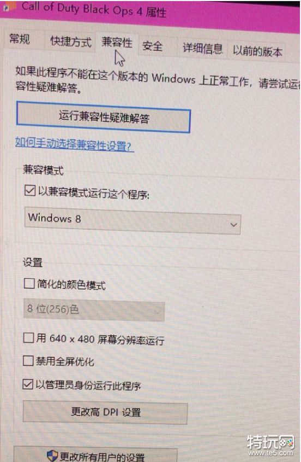Switch to the 常规 tab
This screenshot has width=301, height=462.
tap(20, 39)
